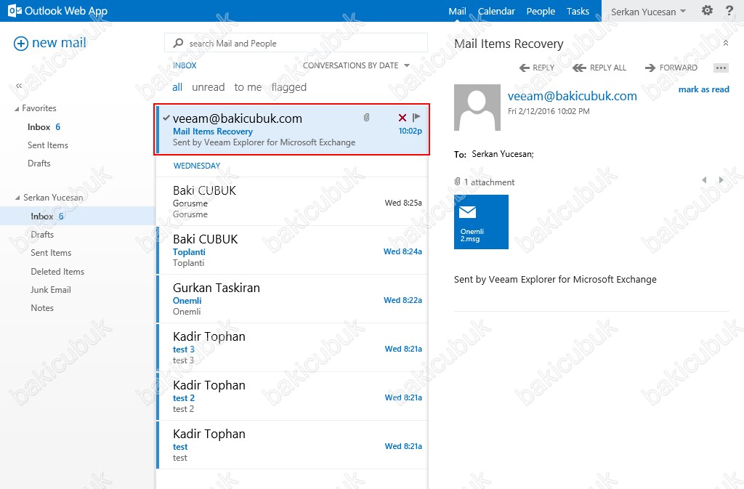Viewport: 744px width, 489px height.
Task: Click the WEDNESDAY date group header
Action: click(x=197, y=166)
